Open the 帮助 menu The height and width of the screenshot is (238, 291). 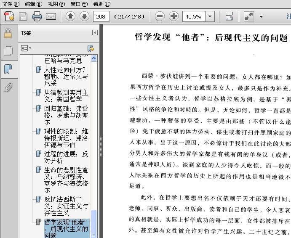coord(102,4)
